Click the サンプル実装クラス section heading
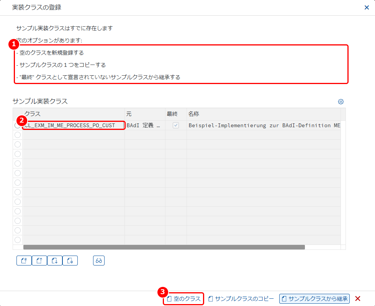This screenshot has width=375, height=306. click(x=40, y=101)
